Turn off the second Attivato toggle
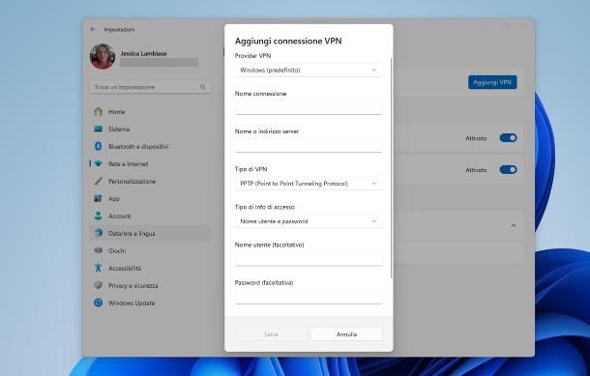This screenshot has width=590, height=376. pos(508,170)
